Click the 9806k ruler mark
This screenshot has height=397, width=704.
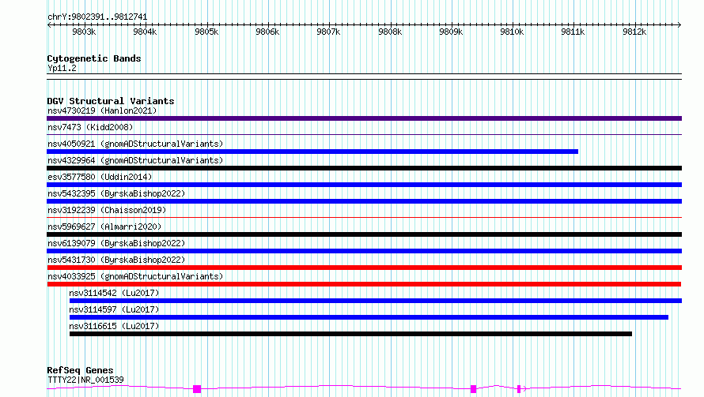point(267,32)
